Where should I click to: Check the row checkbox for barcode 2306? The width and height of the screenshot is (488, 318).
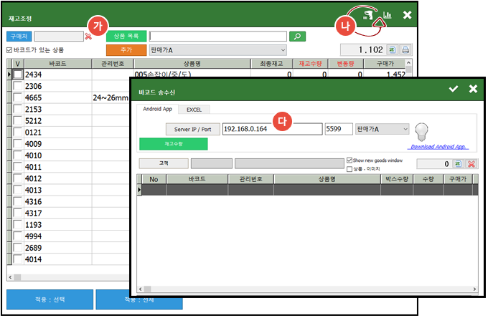click(x=18, y=86)
